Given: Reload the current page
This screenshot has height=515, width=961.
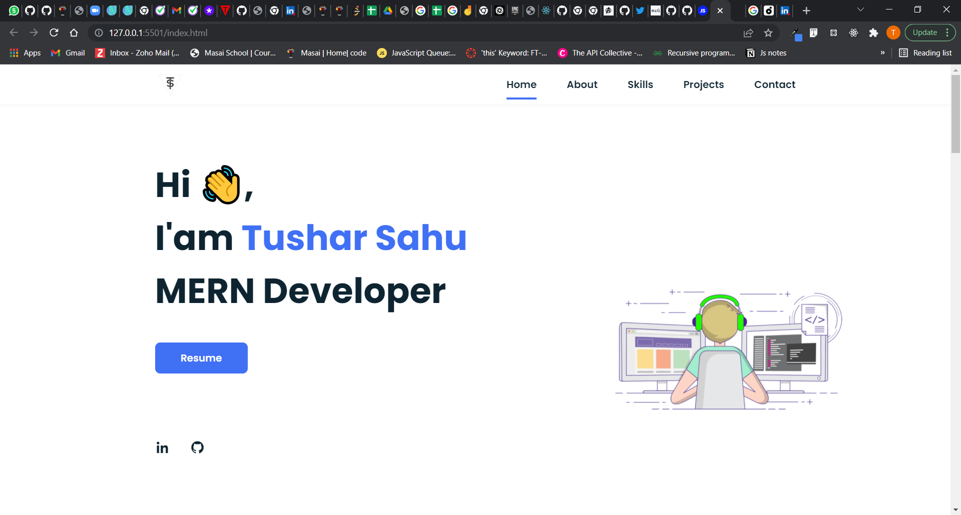Looking at the screenshot, I should tap(54, 33).
